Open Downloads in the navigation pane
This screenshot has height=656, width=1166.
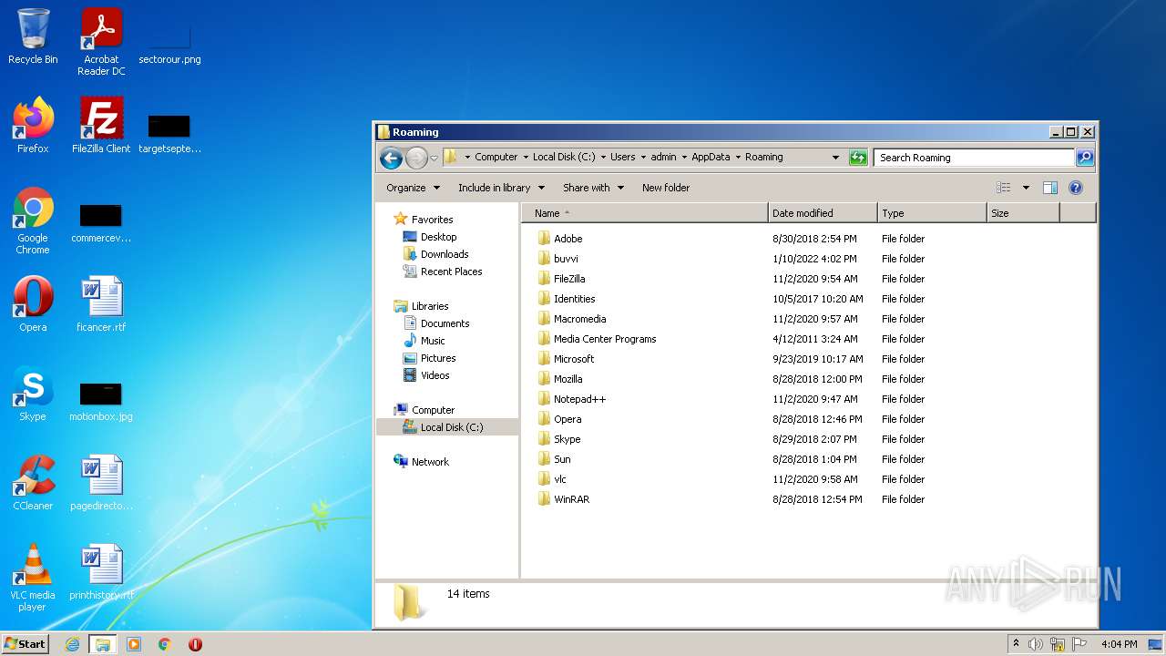coord(445,254)
